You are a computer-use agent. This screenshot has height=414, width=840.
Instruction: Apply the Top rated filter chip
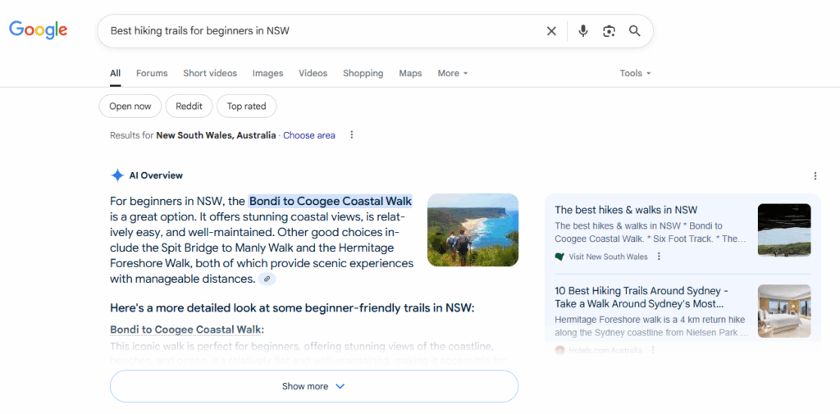click(x=246, y=106)
